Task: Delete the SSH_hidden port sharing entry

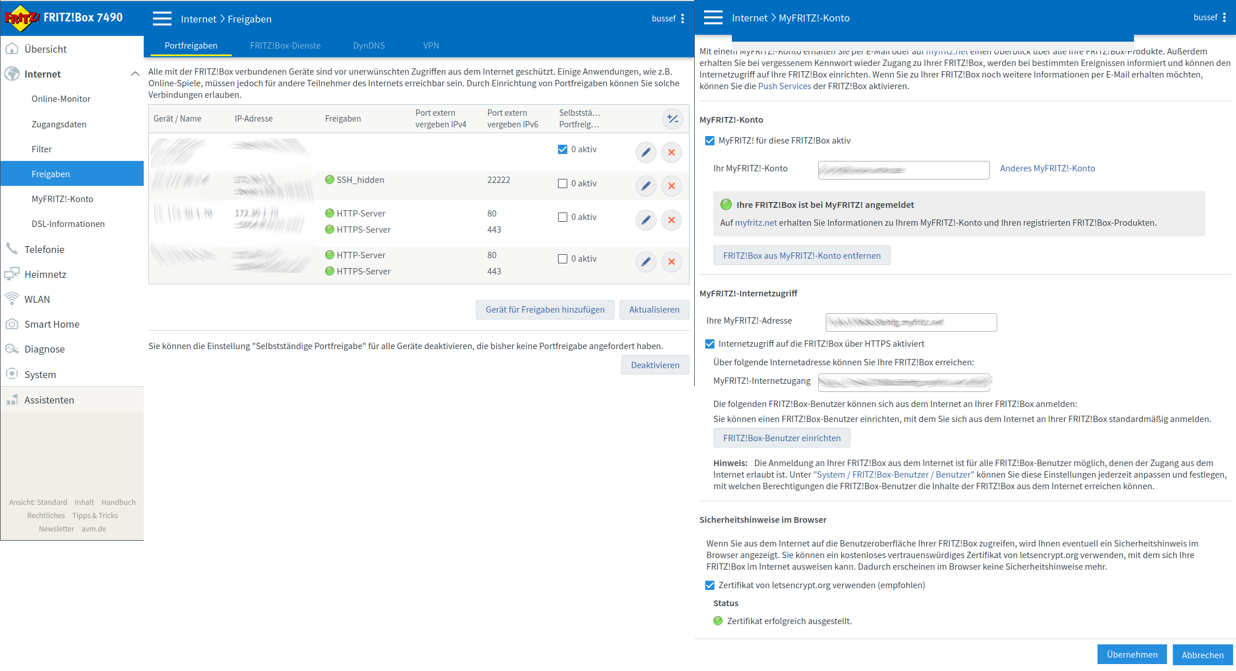Action: point(671,186)
